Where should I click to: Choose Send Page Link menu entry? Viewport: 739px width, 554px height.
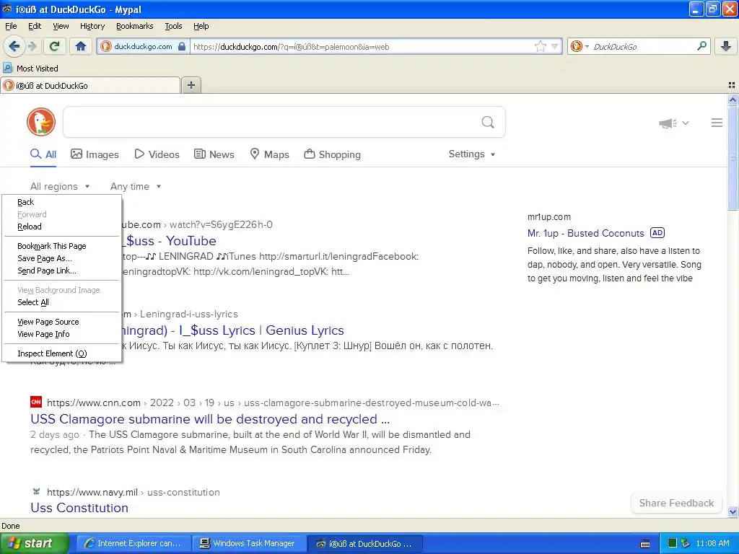pyautogui.click(x=62, y=271)
